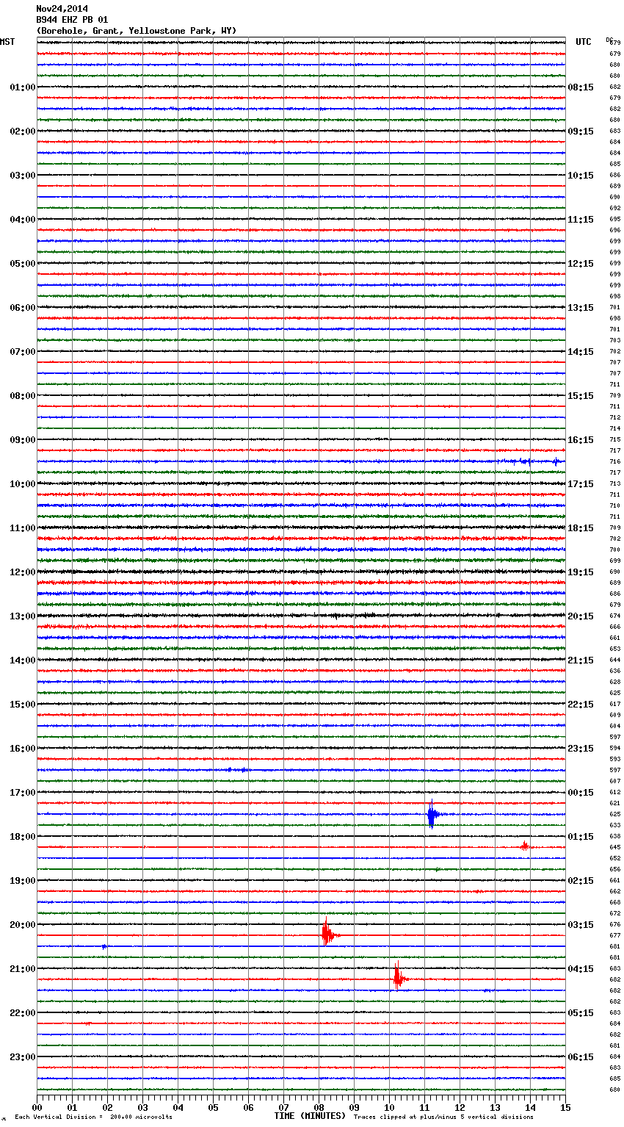Select the 10:00 MST time label
Screen dimensions: 624x1127
pyautogui.click(x=23, y=484)
